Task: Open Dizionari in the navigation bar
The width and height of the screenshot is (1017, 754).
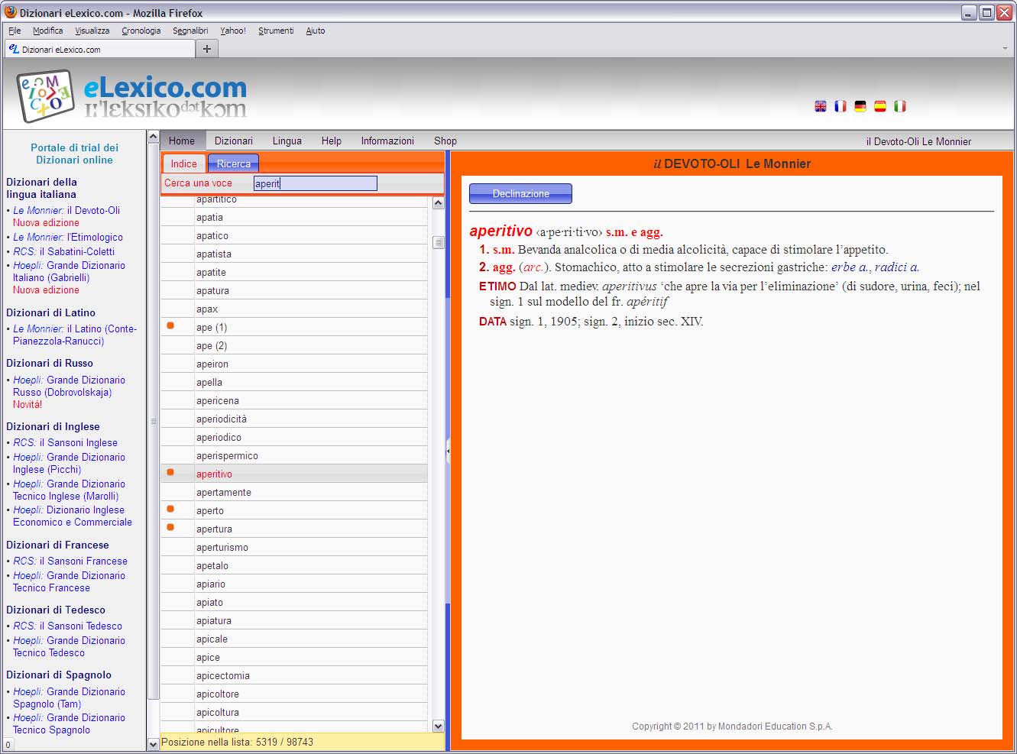Action: coord(234,141)
